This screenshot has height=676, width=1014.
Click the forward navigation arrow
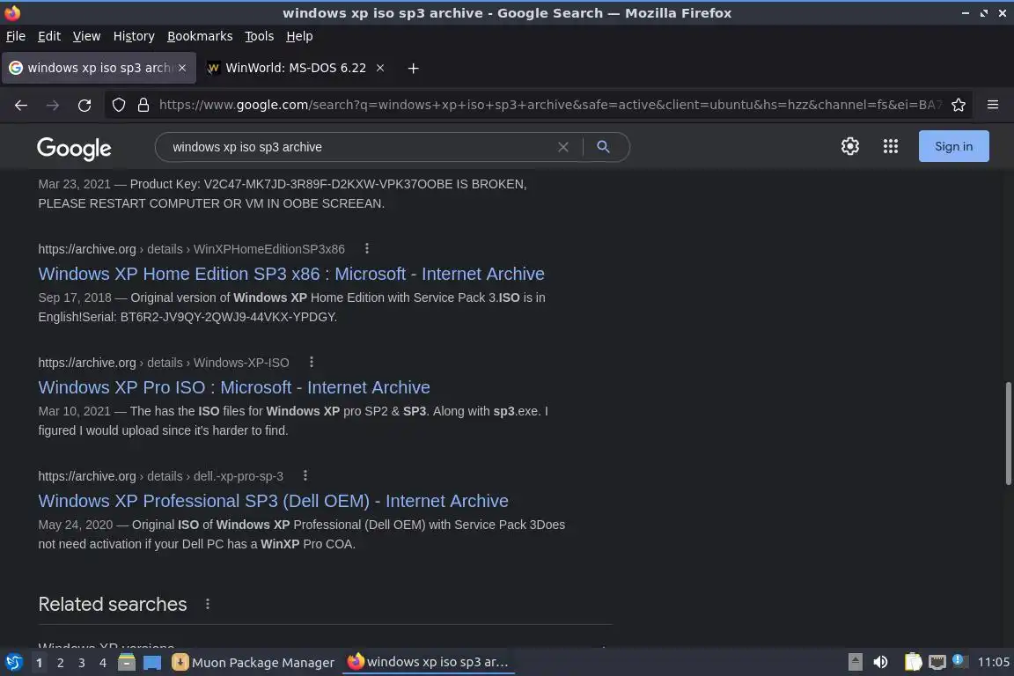53,106
